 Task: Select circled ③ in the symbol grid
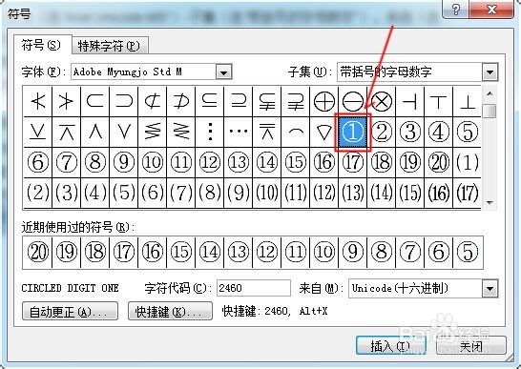click(409, 132)
